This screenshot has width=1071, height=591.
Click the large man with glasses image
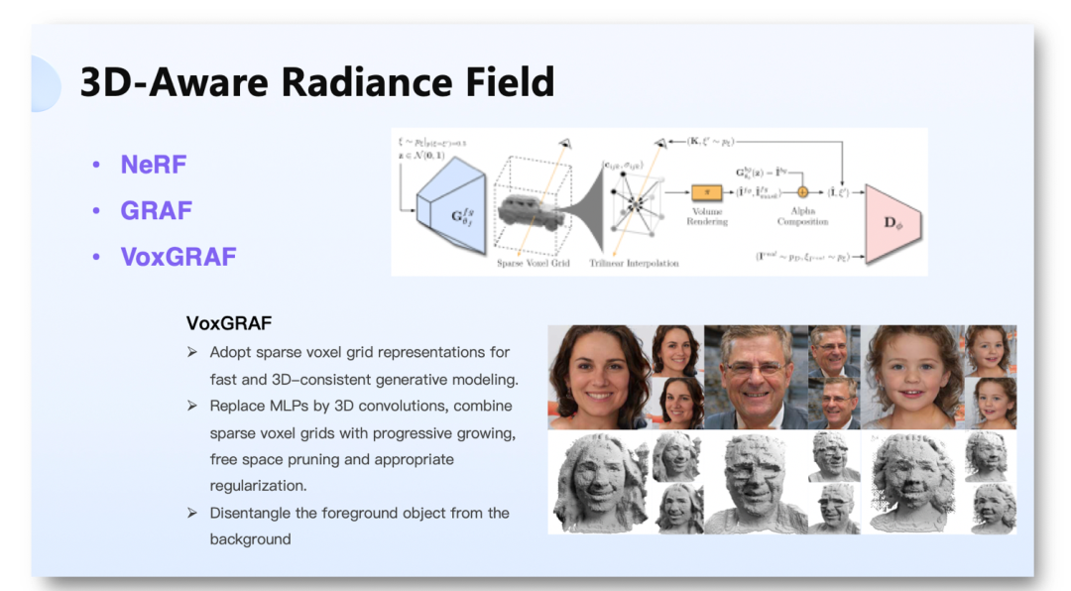(x=756, y=377)
